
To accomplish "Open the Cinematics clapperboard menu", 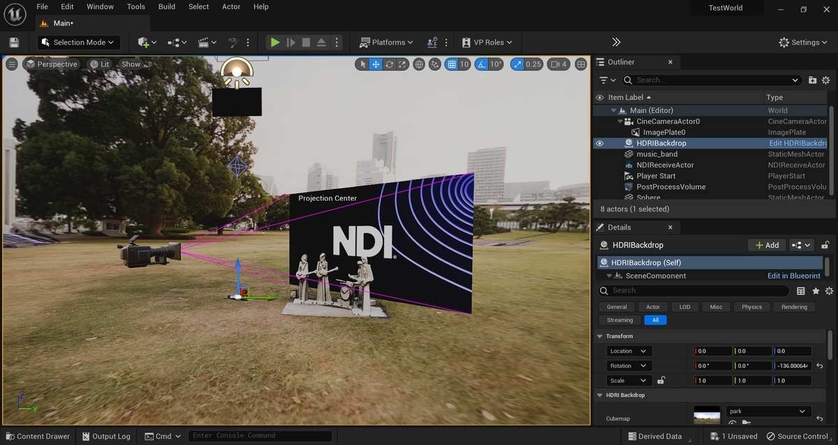I will (x=207, y=43).
